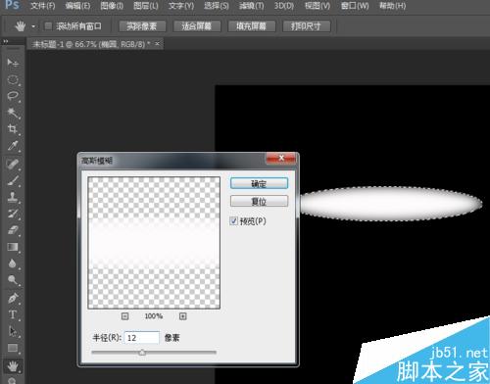Select the Clone Stamp tool
490x384 pixels.
tap(13, 197)
